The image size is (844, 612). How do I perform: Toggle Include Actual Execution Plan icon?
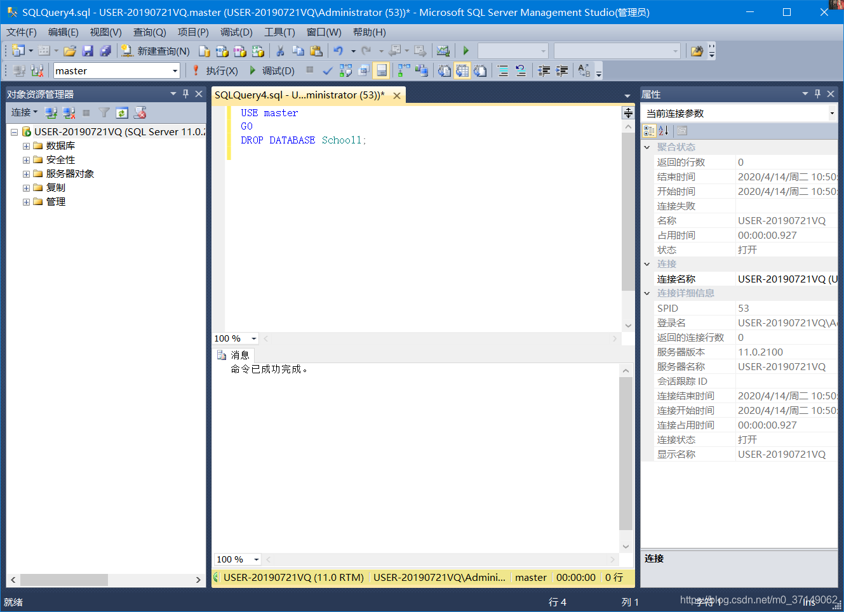click(x=404, y=70)
